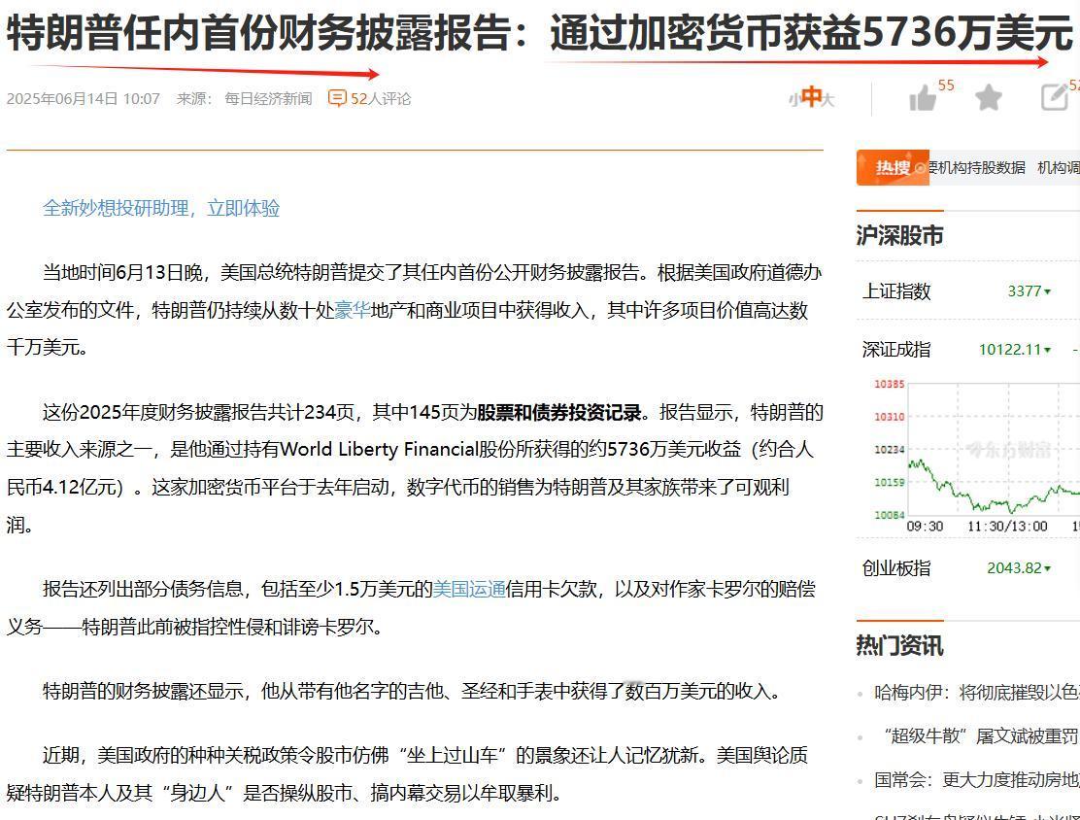Select the large font size 大
The width and height of the screenshot is (1080, 820).
click(x=828, y=101)
